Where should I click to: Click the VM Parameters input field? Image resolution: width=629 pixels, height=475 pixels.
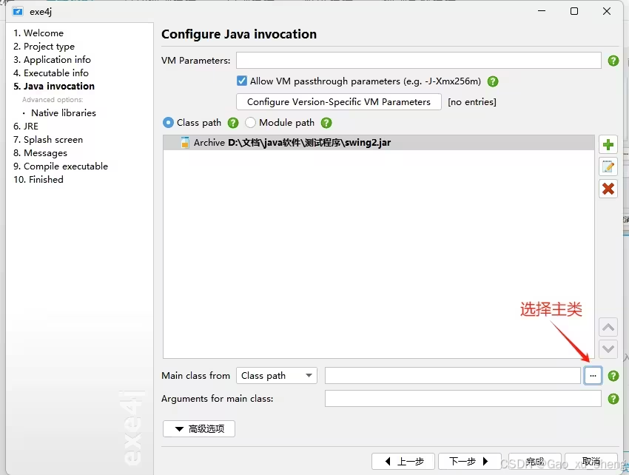pyautogui.click(x=419, y=60)
